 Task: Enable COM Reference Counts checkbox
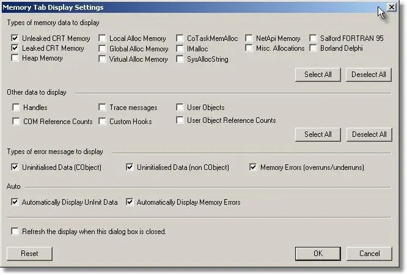point(16,121)
